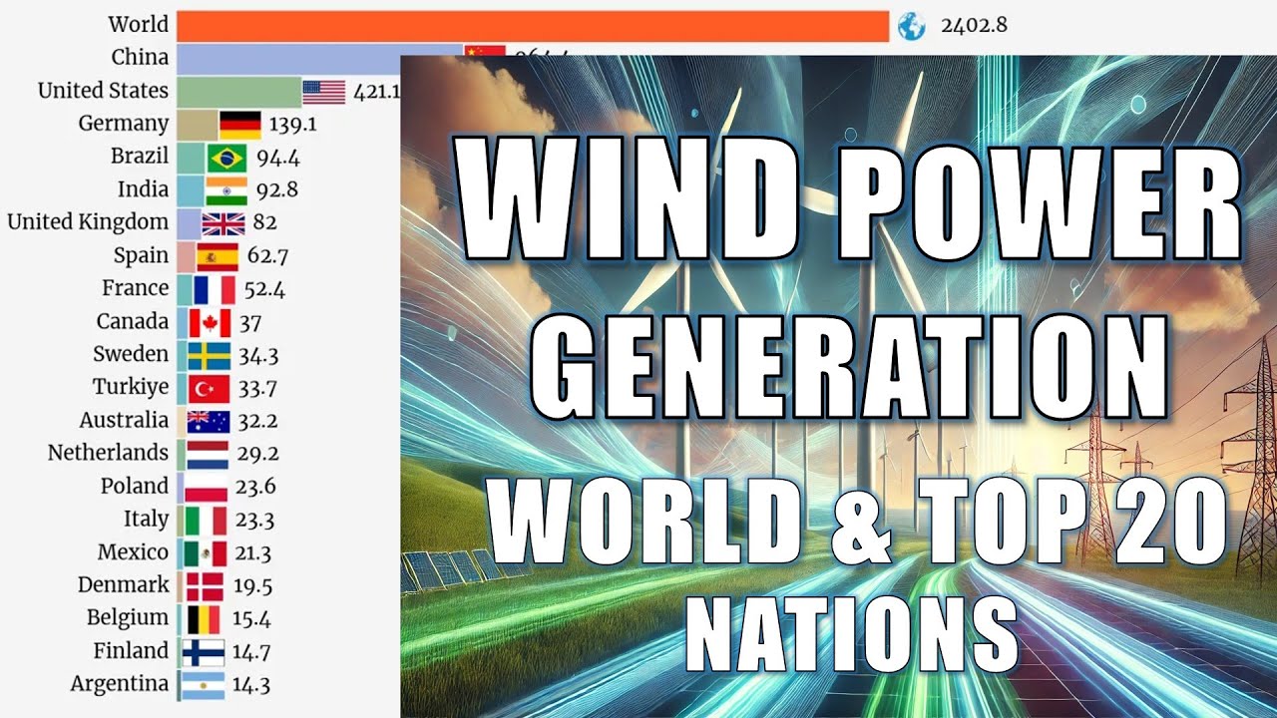
Task: Select the 'Brazil' row label
Action: [x=140, y=157]
